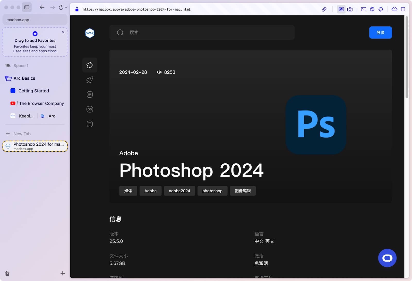Viewport: 412px width, 281px height.
Task: Select the rocket icon in site sidebar
Action: [x=90, y=80]
